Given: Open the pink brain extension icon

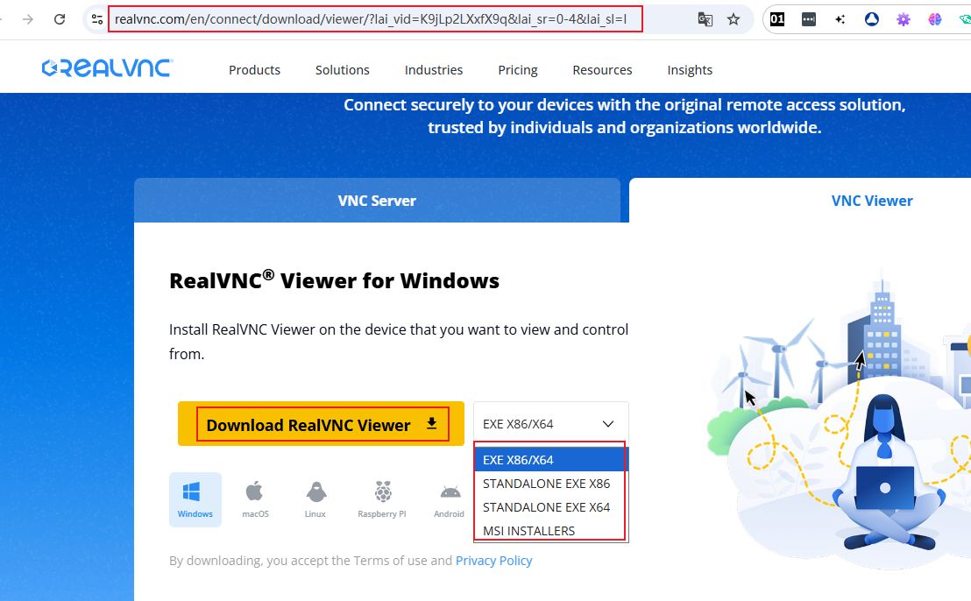Looking at the screenshot, I should tap(935, 19).
